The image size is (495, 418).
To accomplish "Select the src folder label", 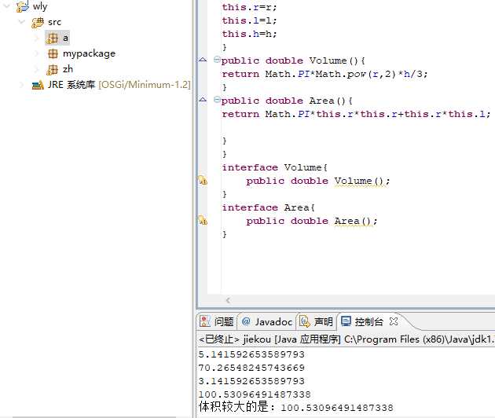I will pyautogui.click(x=55, y=23).
